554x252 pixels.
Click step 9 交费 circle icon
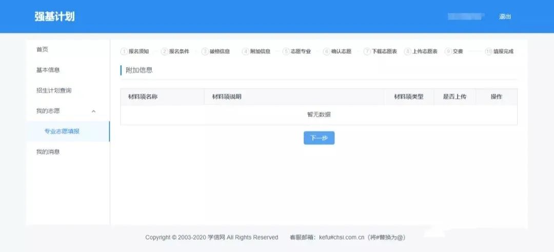tap(448, 51)
